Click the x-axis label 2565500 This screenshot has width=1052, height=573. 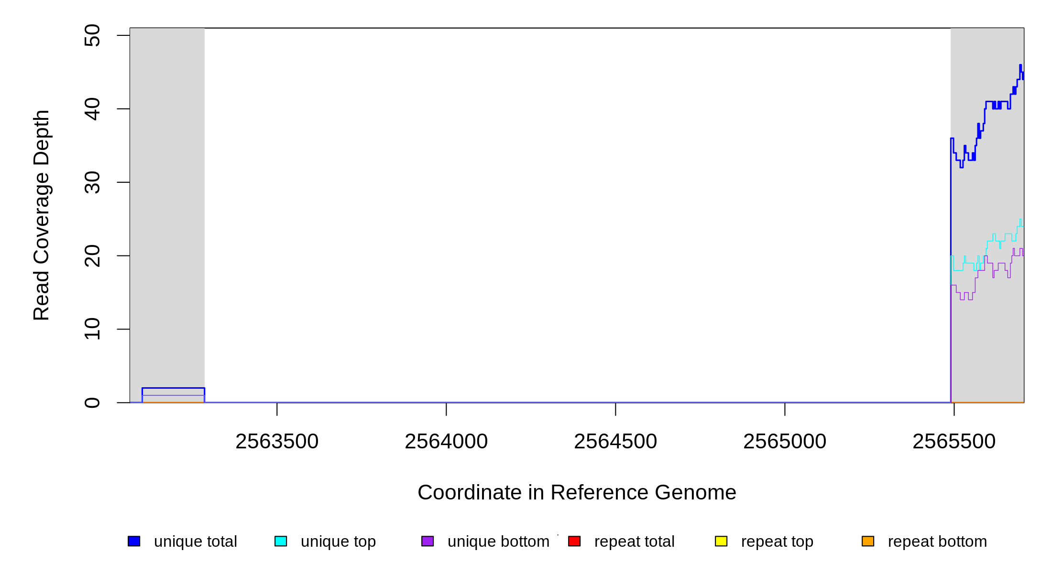pos(954,441)
